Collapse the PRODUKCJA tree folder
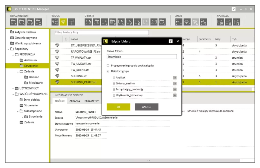Screen dimensions: 260x168 click(x=13, y=55)
